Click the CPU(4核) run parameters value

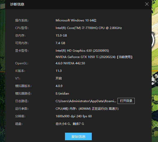[87, 108]
